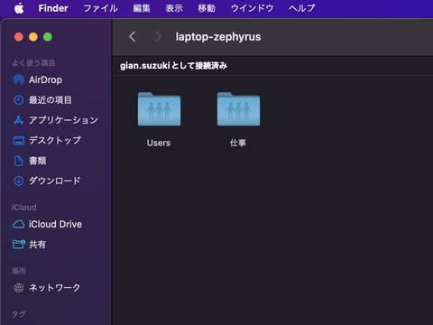This screenshot has width=433, height=325.
Task: Click the 場所 section header
Action: point(19,271)
